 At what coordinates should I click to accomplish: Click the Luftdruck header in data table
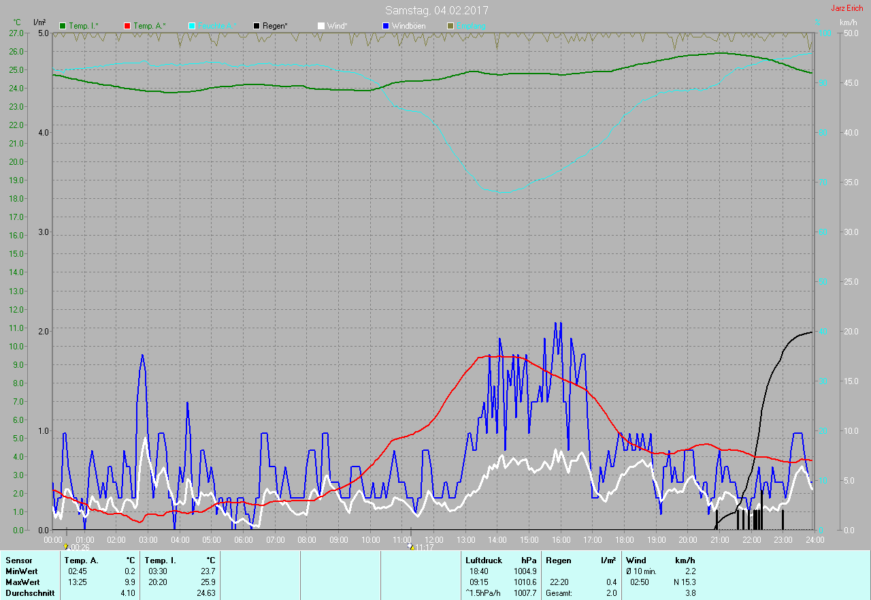tap(484, 560)
